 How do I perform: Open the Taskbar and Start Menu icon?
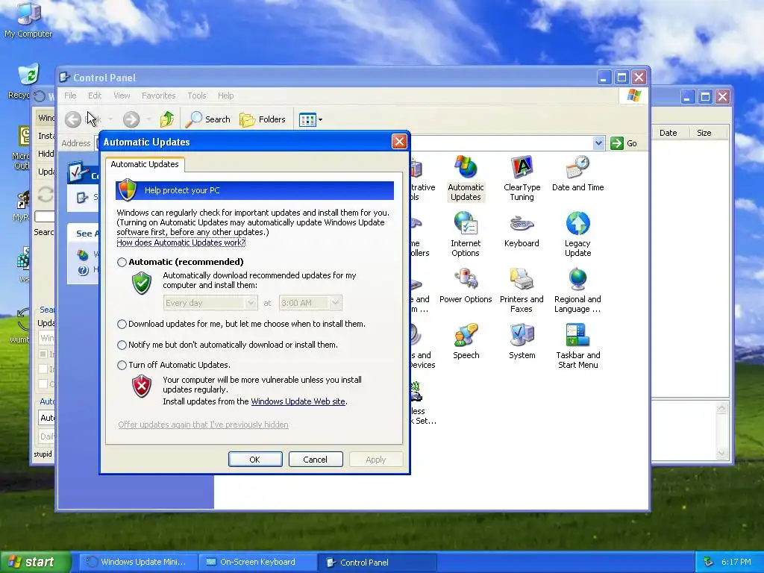point(578,346)
